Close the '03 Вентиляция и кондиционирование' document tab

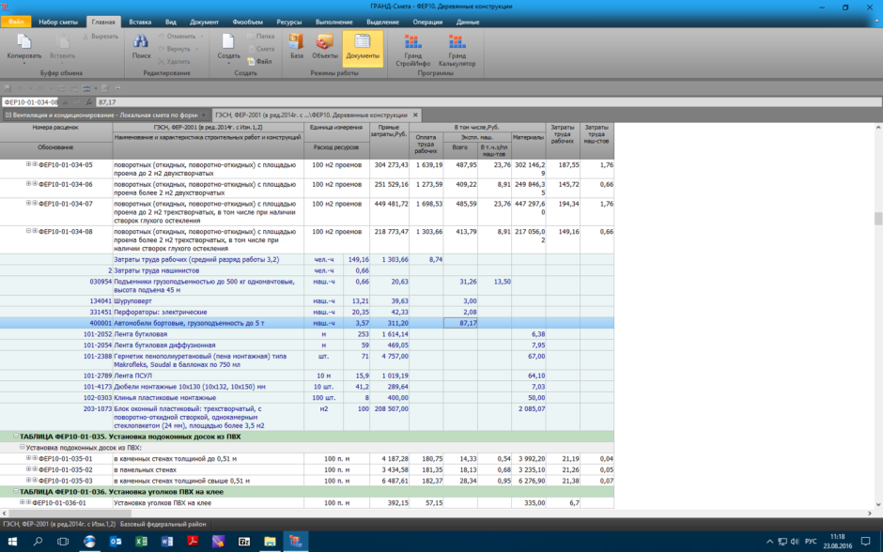coord(204,115)
